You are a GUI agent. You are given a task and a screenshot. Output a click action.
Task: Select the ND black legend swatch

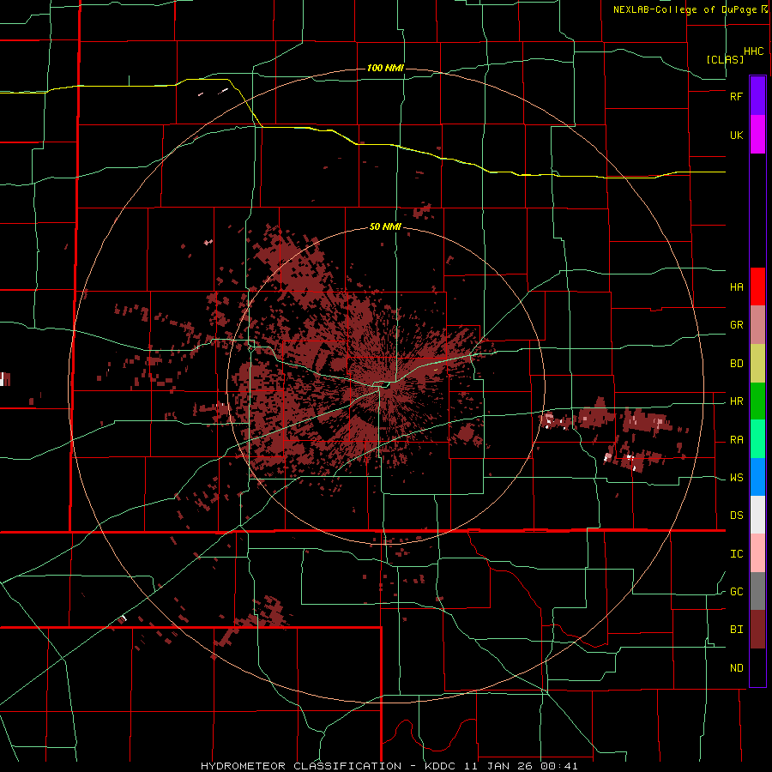(757, 667)
